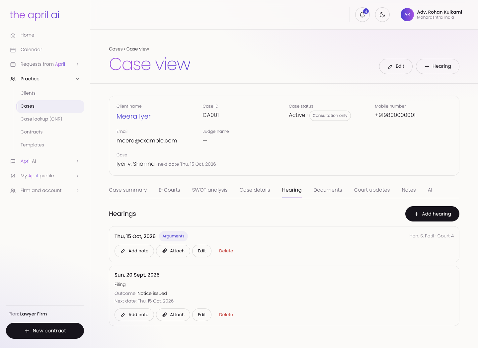The height and width of the screenshot is (348, 478).
Task: Go to Contracts in the sidebar
Action: point(50,132)
